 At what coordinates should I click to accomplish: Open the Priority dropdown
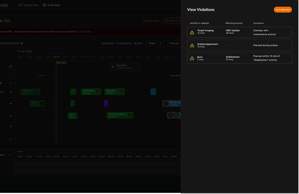click(x=174, y=43)
